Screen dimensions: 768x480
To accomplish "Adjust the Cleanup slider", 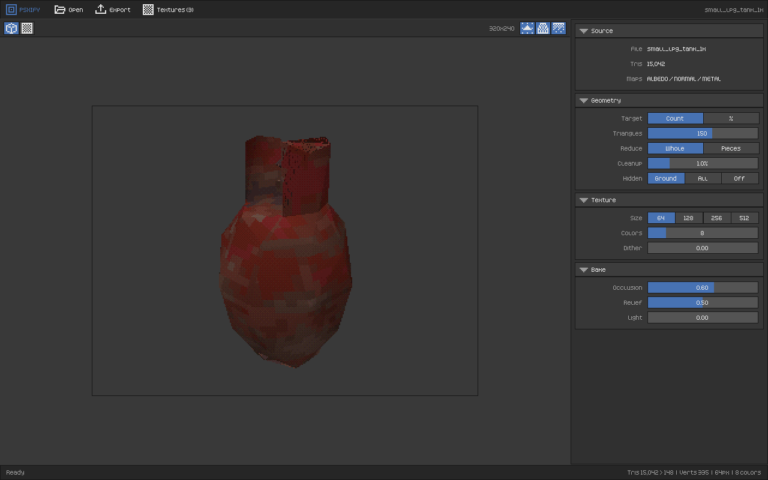I will (x=703, y=164).
